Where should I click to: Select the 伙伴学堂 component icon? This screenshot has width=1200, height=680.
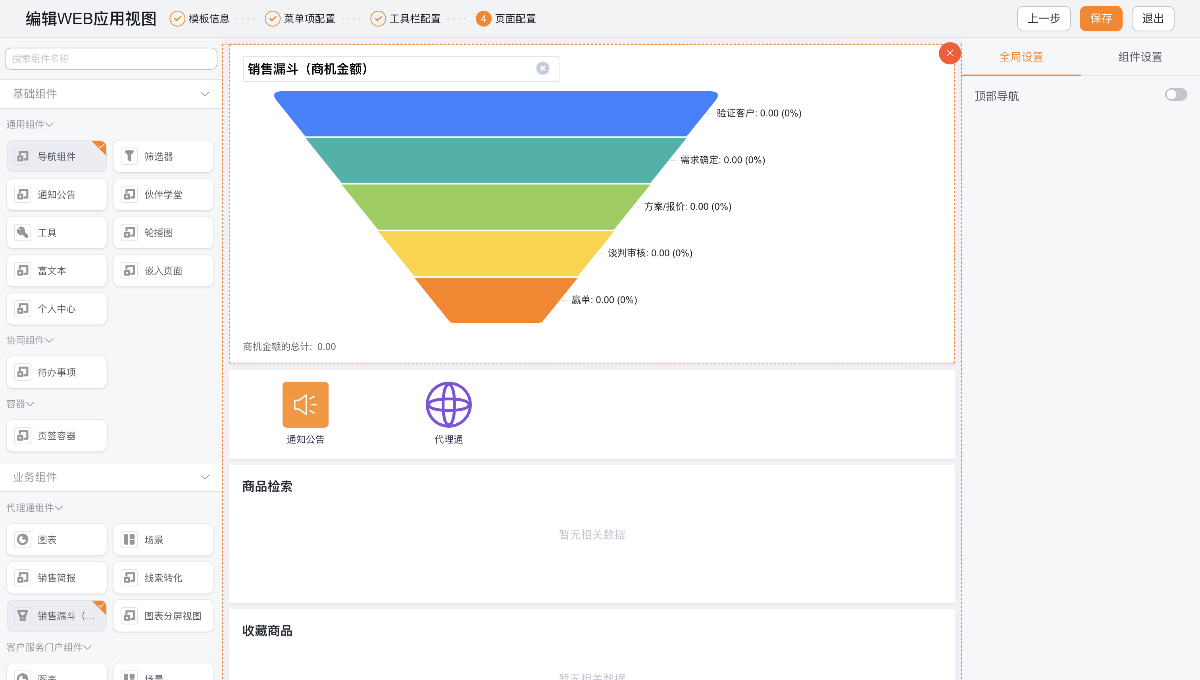click(x=129, y=194)
